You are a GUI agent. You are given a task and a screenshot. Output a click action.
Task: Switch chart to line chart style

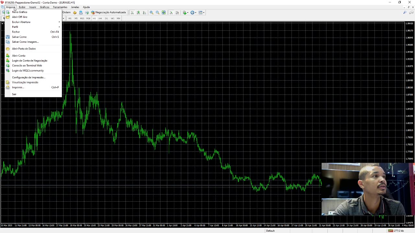click(144, 13)
